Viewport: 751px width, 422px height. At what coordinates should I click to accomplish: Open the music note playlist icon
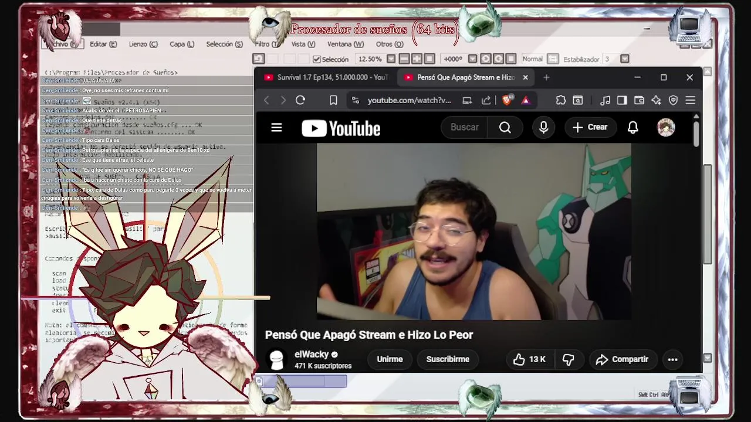coord(605,100)
